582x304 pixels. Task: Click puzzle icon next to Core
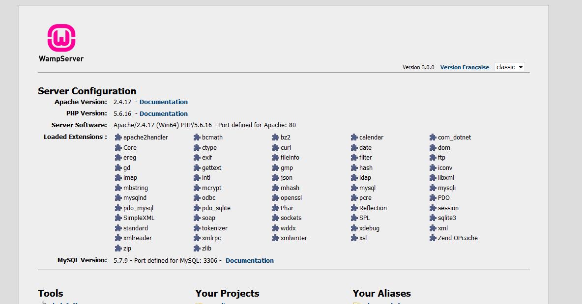pyautogui.click(x=118, y=147)
